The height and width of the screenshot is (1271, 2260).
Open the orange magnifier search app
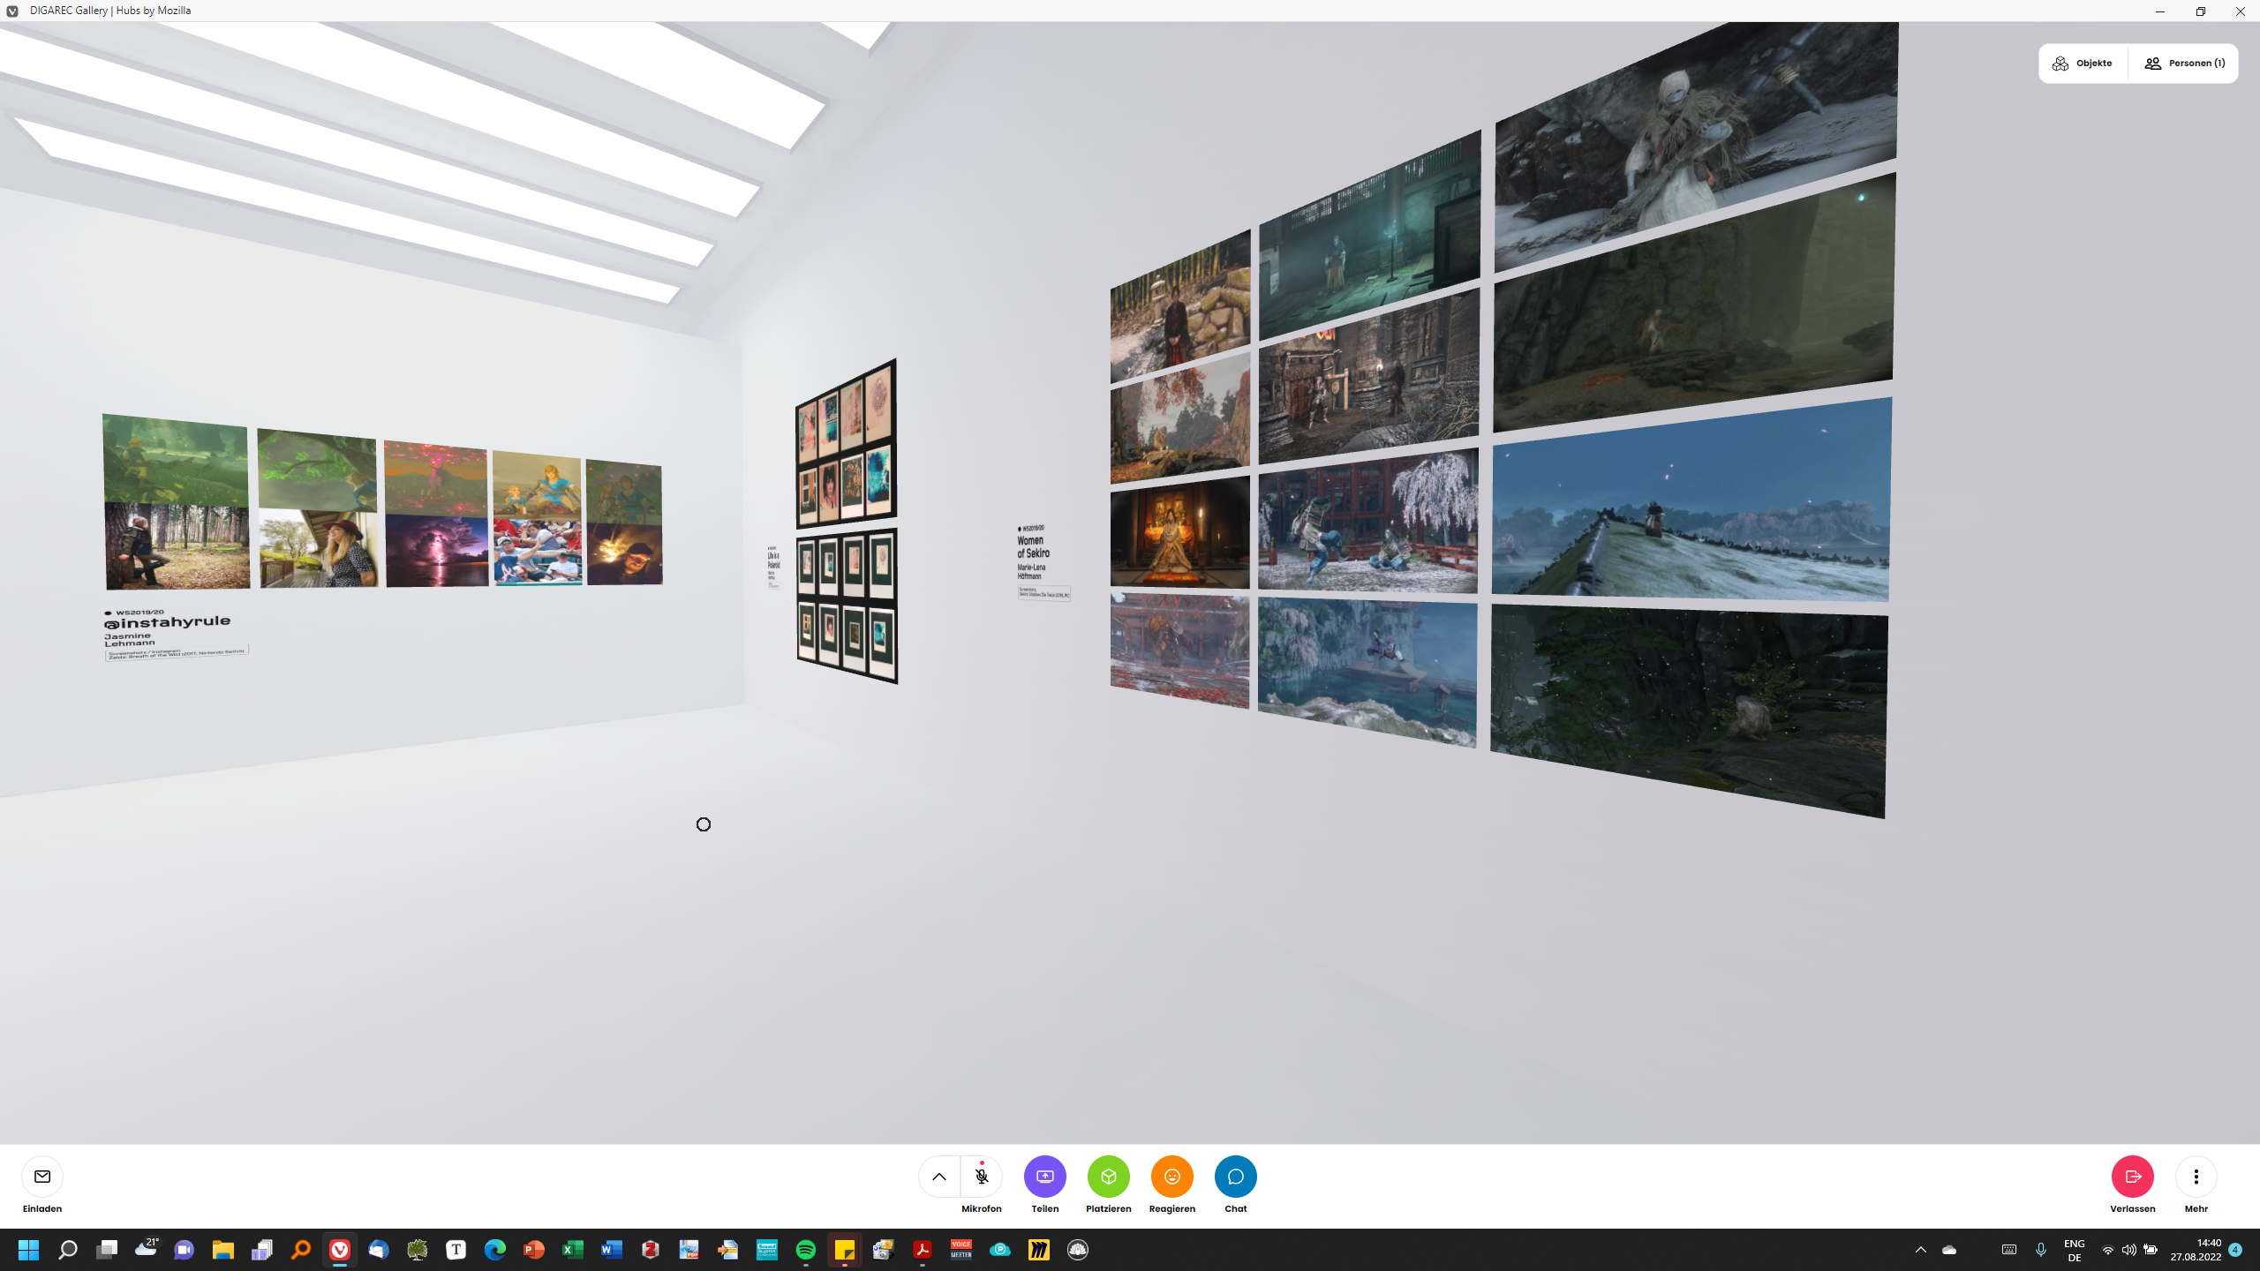(301, 1250)
